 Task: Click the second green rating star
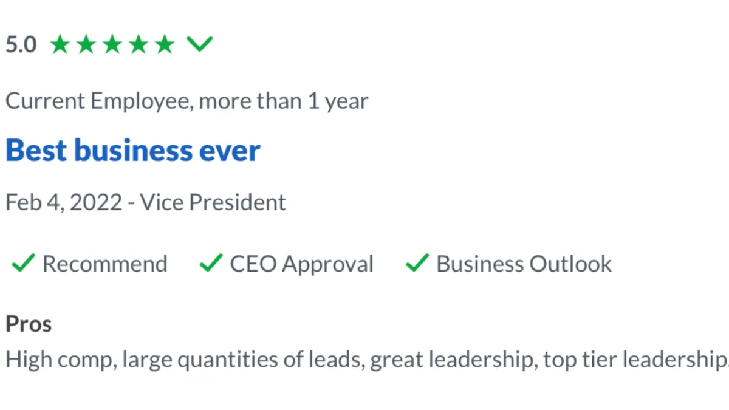pyautogui.click(x=86, y=44)
